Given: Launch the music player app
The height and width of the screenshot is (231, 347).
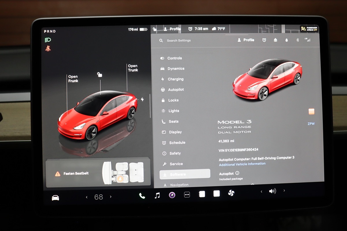Looking at the screenshot, I should 157,195.
